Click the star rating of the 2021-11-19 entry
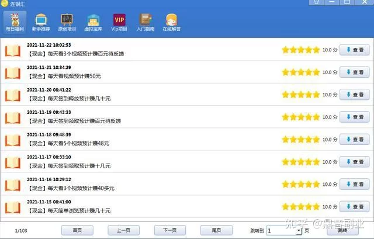This screenshot has height=239, width=374. point(300,117)
